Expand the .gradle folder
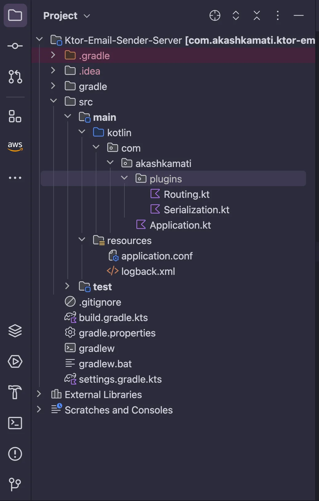319x501 pixels. click(x=53, y=55)
